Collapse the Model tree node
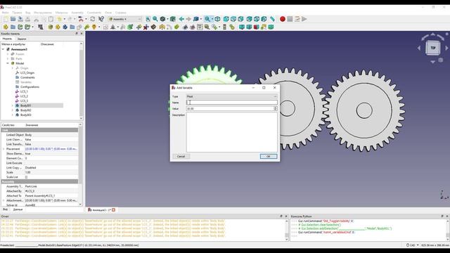The image size is (450, 253). [x=8, y=63]
